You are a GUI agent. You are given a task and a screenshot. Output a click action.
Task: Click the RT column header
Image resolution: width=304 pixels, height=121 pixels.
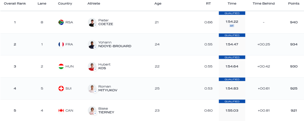click(208, 4)
